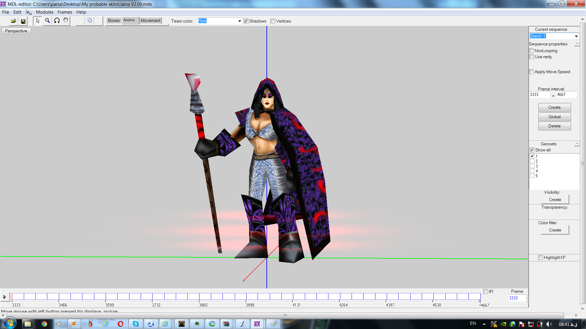Viewport: 586px width, 329px height.
Task: Uncheck geoset 1
Action: click(532, 156)
